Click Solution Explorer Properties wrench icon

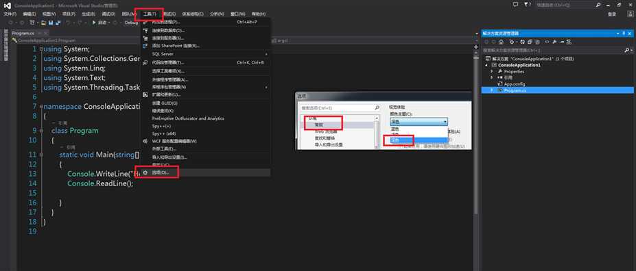(555, 42)
